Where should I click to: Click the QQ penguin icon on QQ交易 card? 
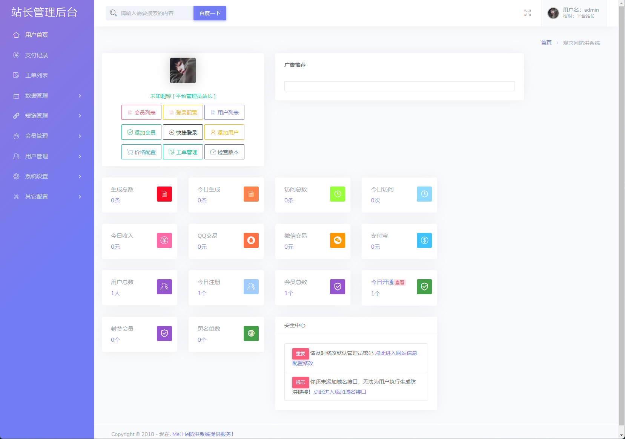coord(251,240)
